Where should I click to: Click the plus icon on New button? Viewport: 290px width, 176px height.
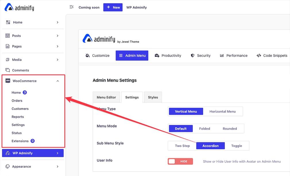point(108,7)
